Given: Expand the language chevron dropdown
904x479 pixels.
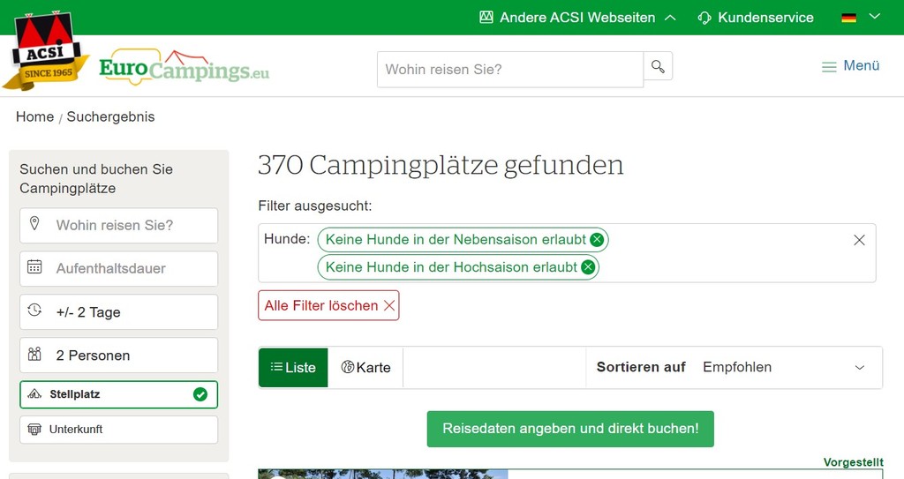Looking at the screenshot, I should pos(875,16).
